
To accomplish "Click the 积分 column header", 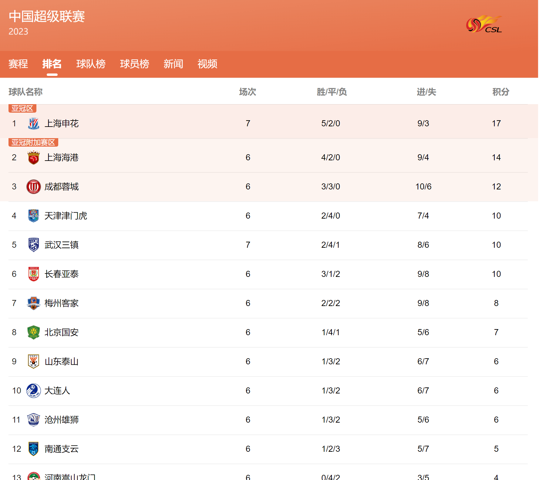I will click(500, 92).
